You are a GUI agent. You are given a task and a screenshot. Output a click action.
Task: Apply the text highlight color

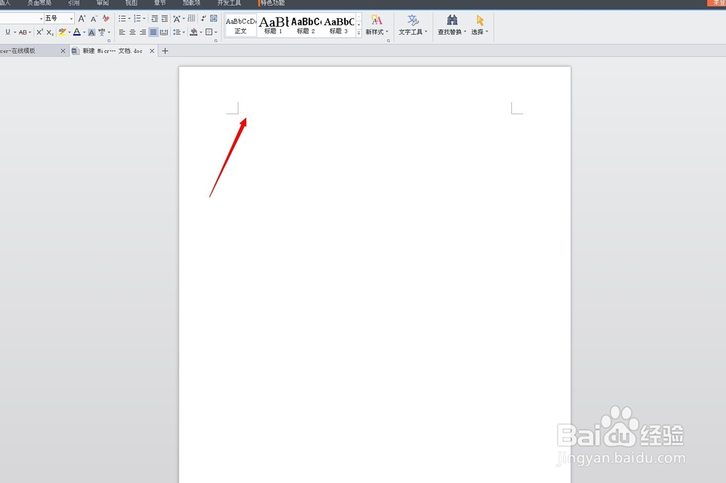[x=62, y=32]
